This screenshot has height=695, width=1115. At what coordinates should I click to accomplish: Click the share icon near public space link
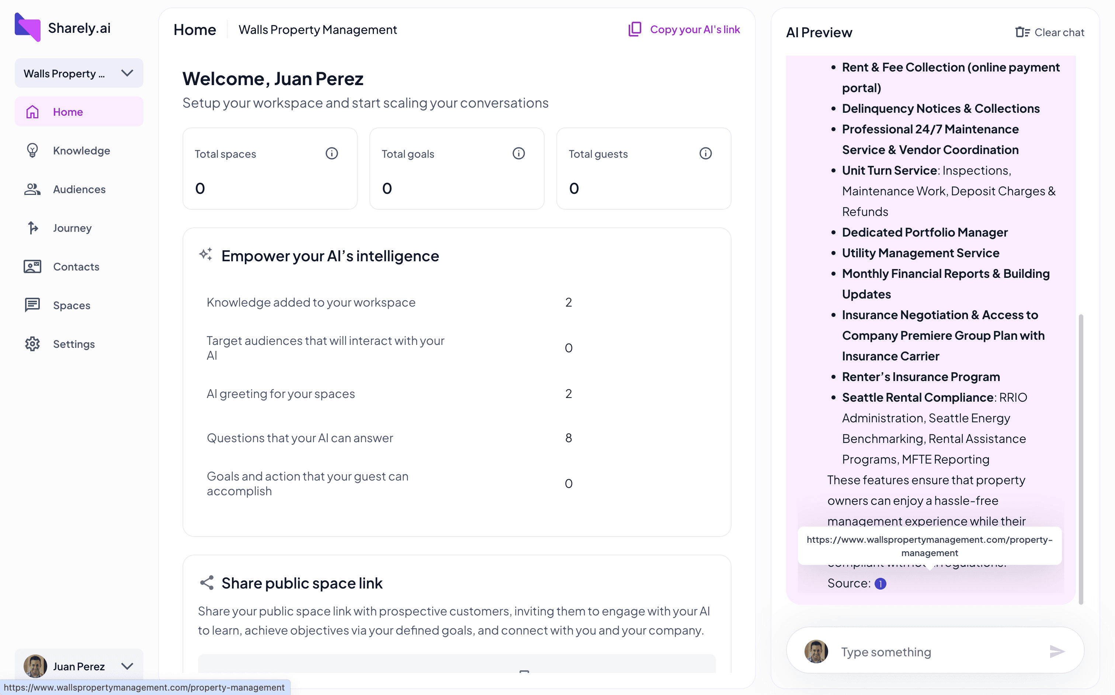pos(206,583)
